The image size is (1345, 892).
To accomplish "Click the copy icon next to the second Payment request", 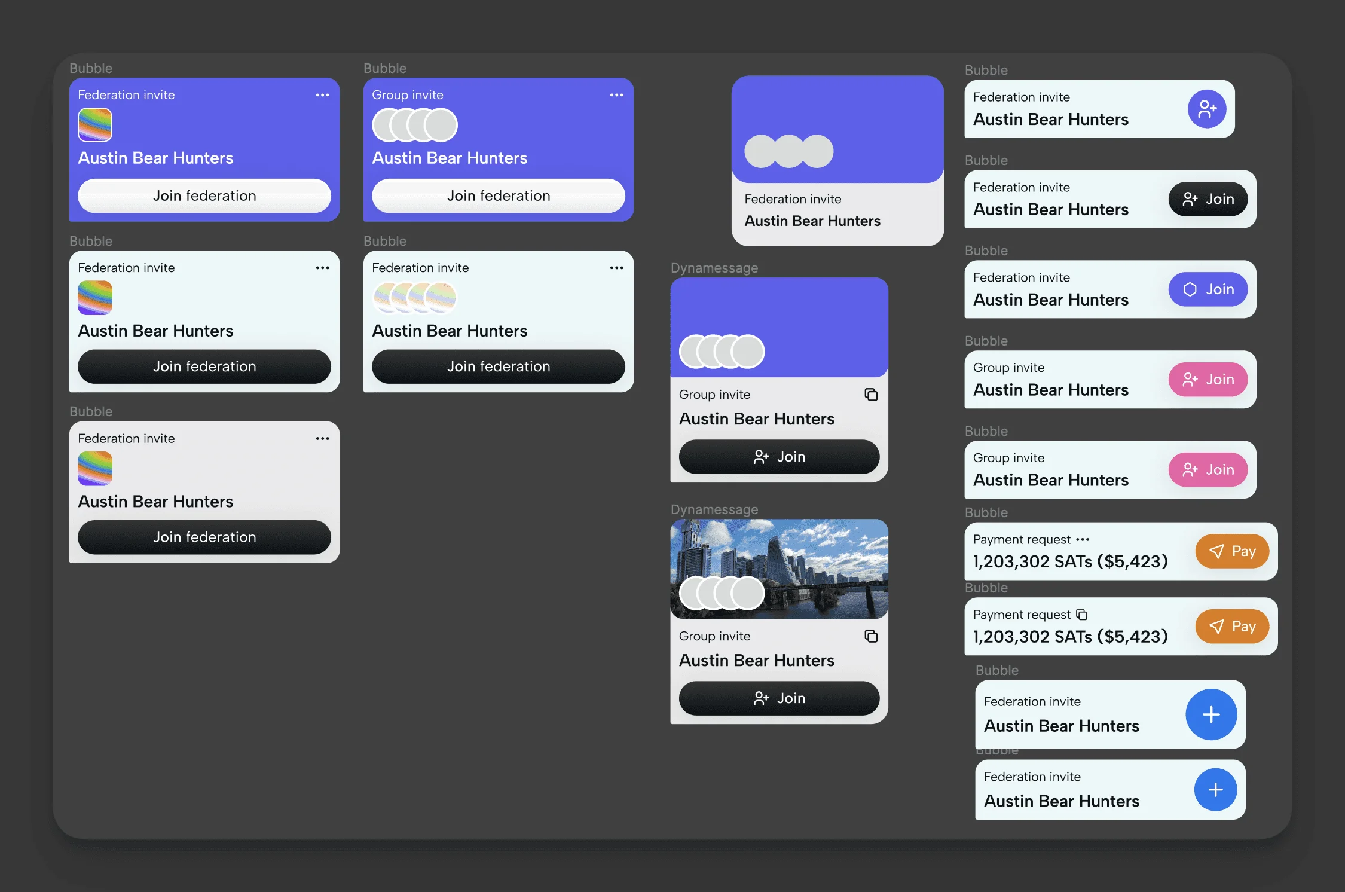I will tap(1081, 615).
